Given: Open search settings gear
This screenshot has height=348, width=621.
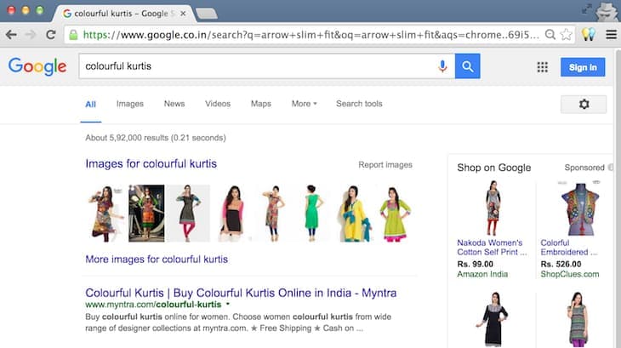Looking at the screenshot, I should pyautogui.click(x=584, y=104).
